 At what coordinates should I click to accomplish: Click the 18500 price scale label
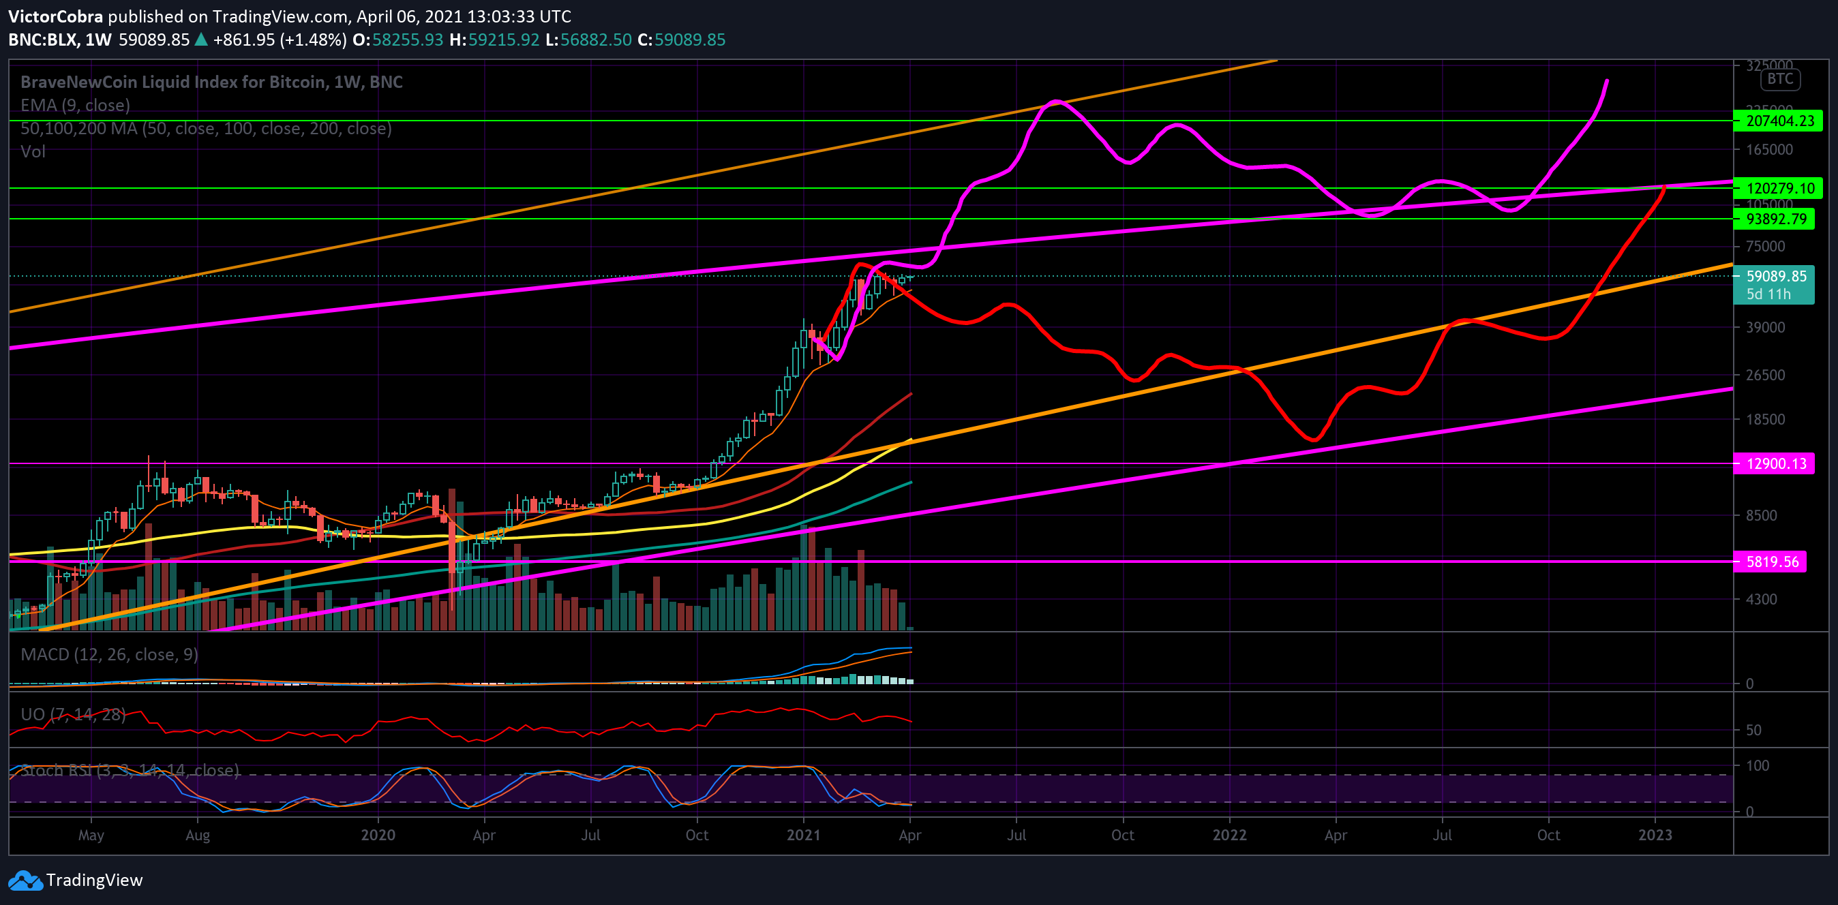[x=1766, y=419]
